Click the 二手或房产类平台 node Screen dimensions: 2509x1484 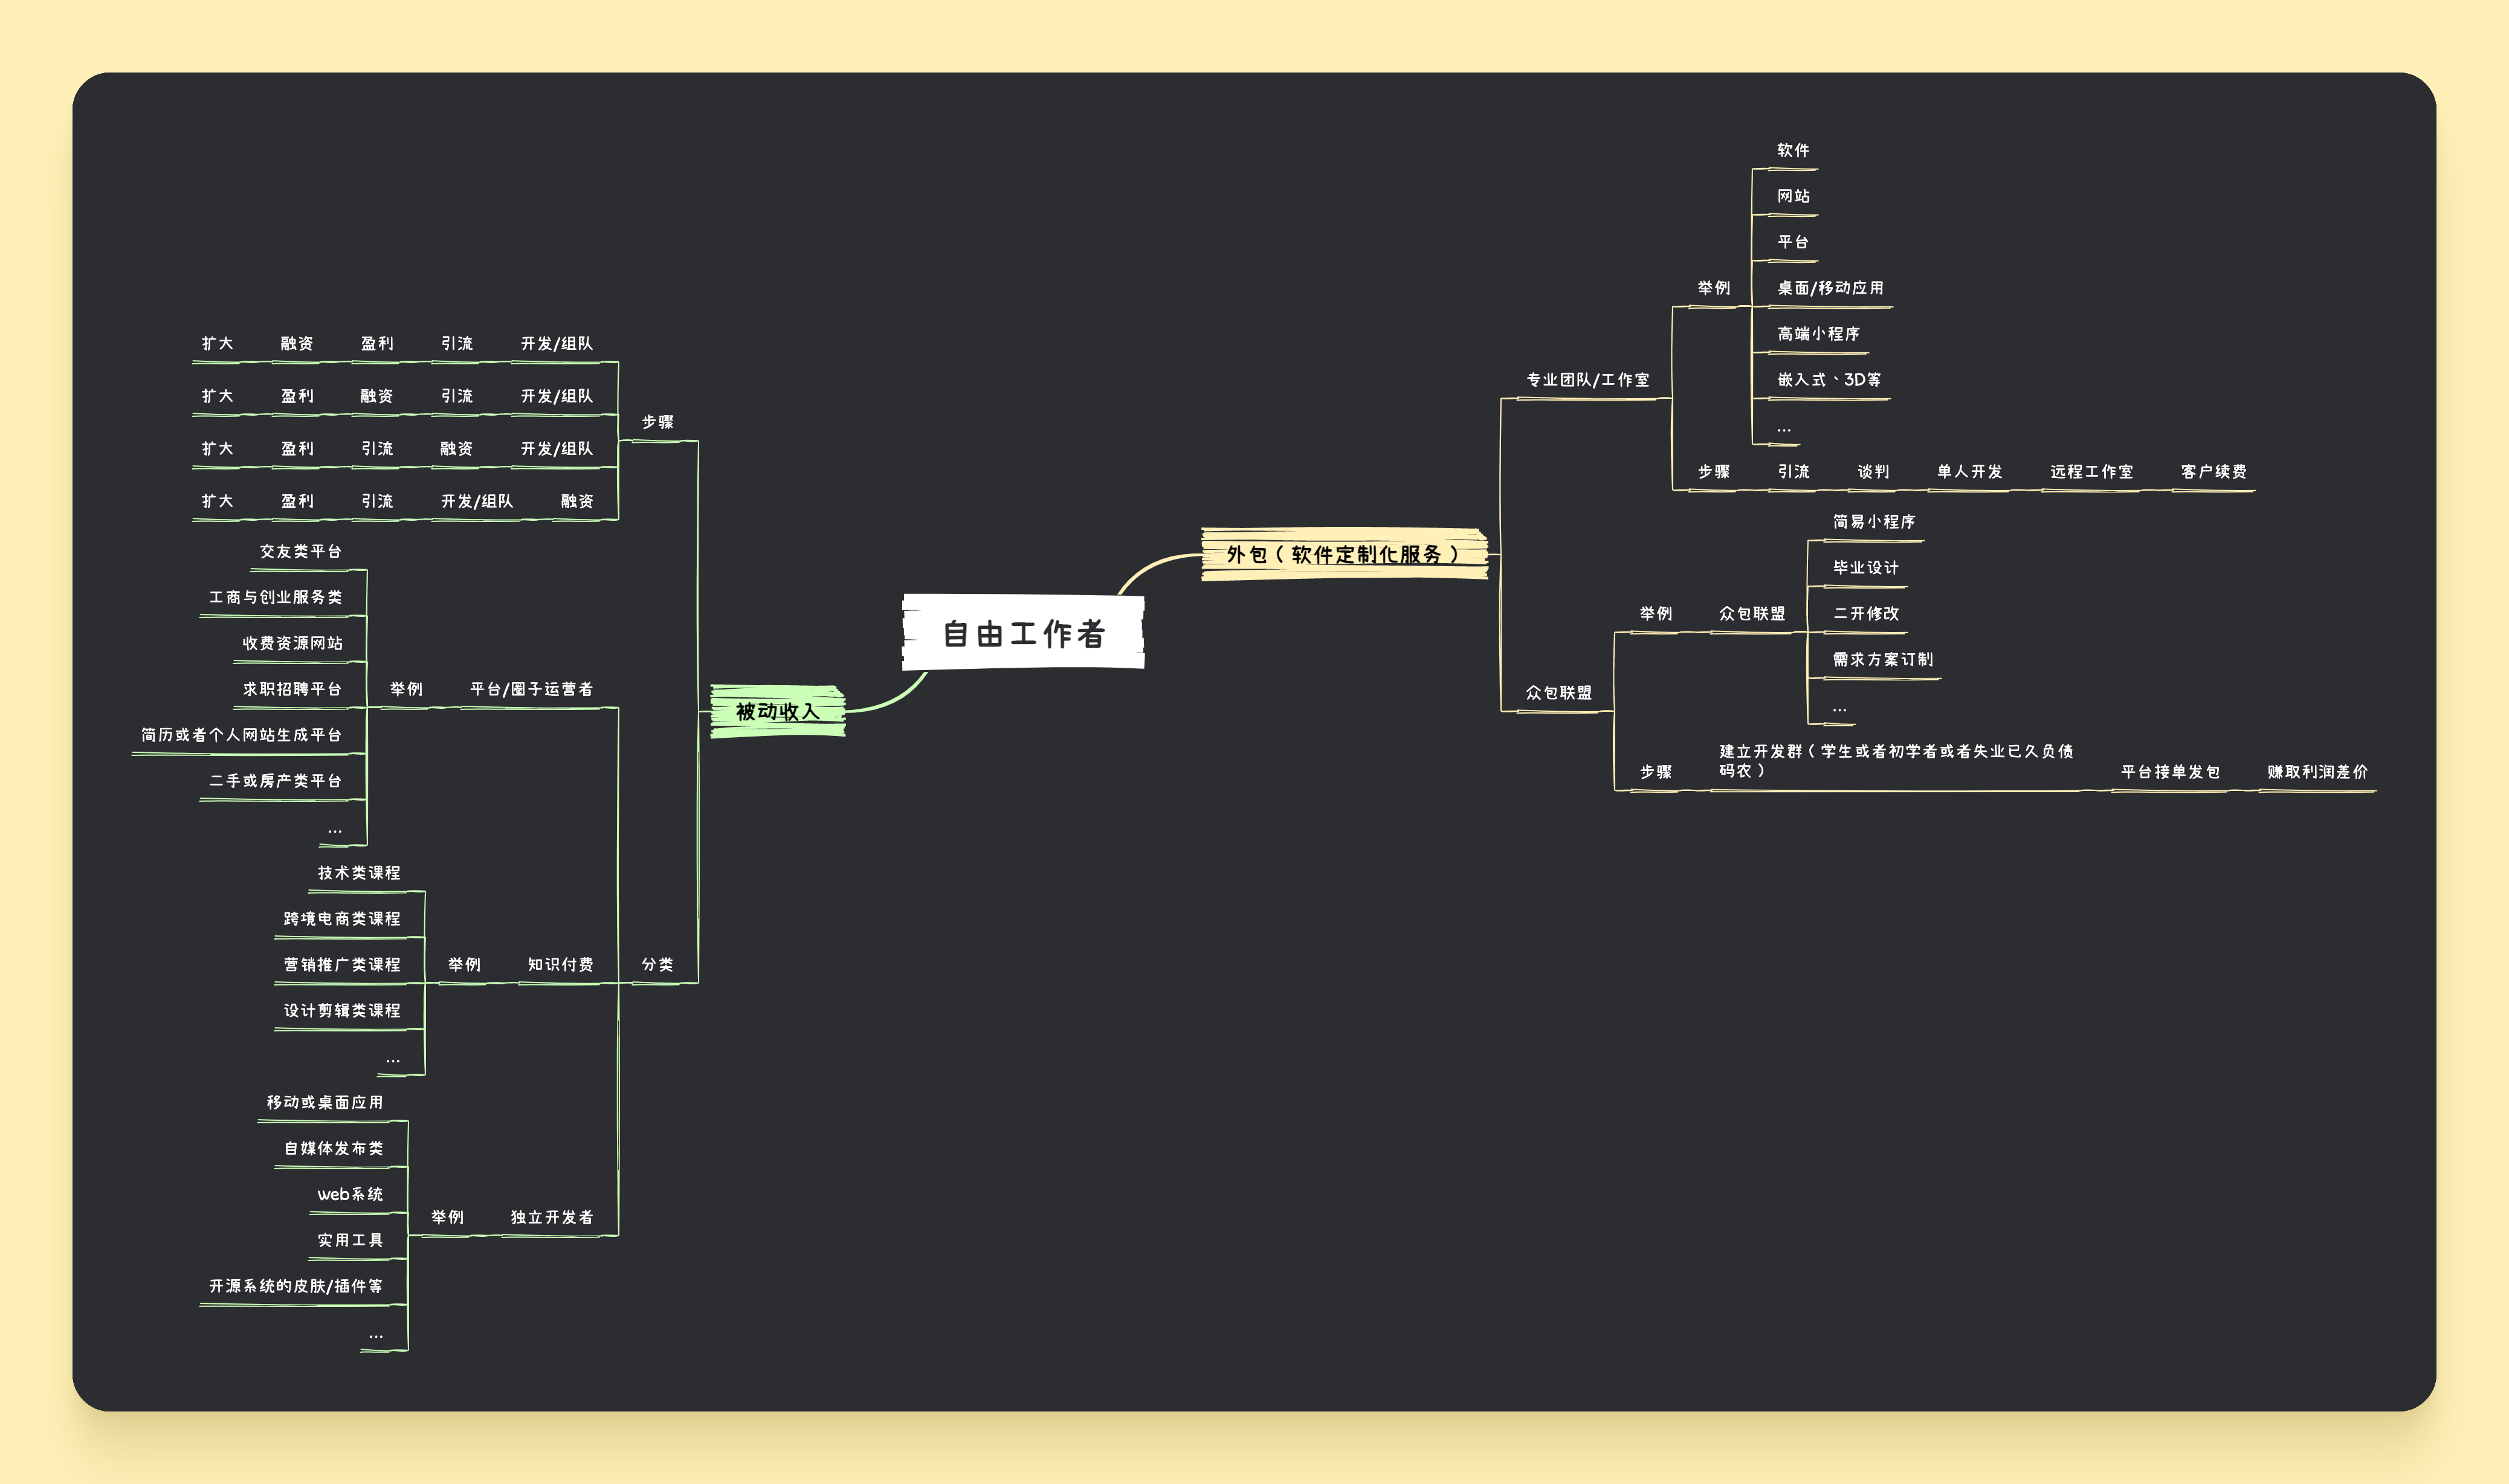[x=275, y=781]
